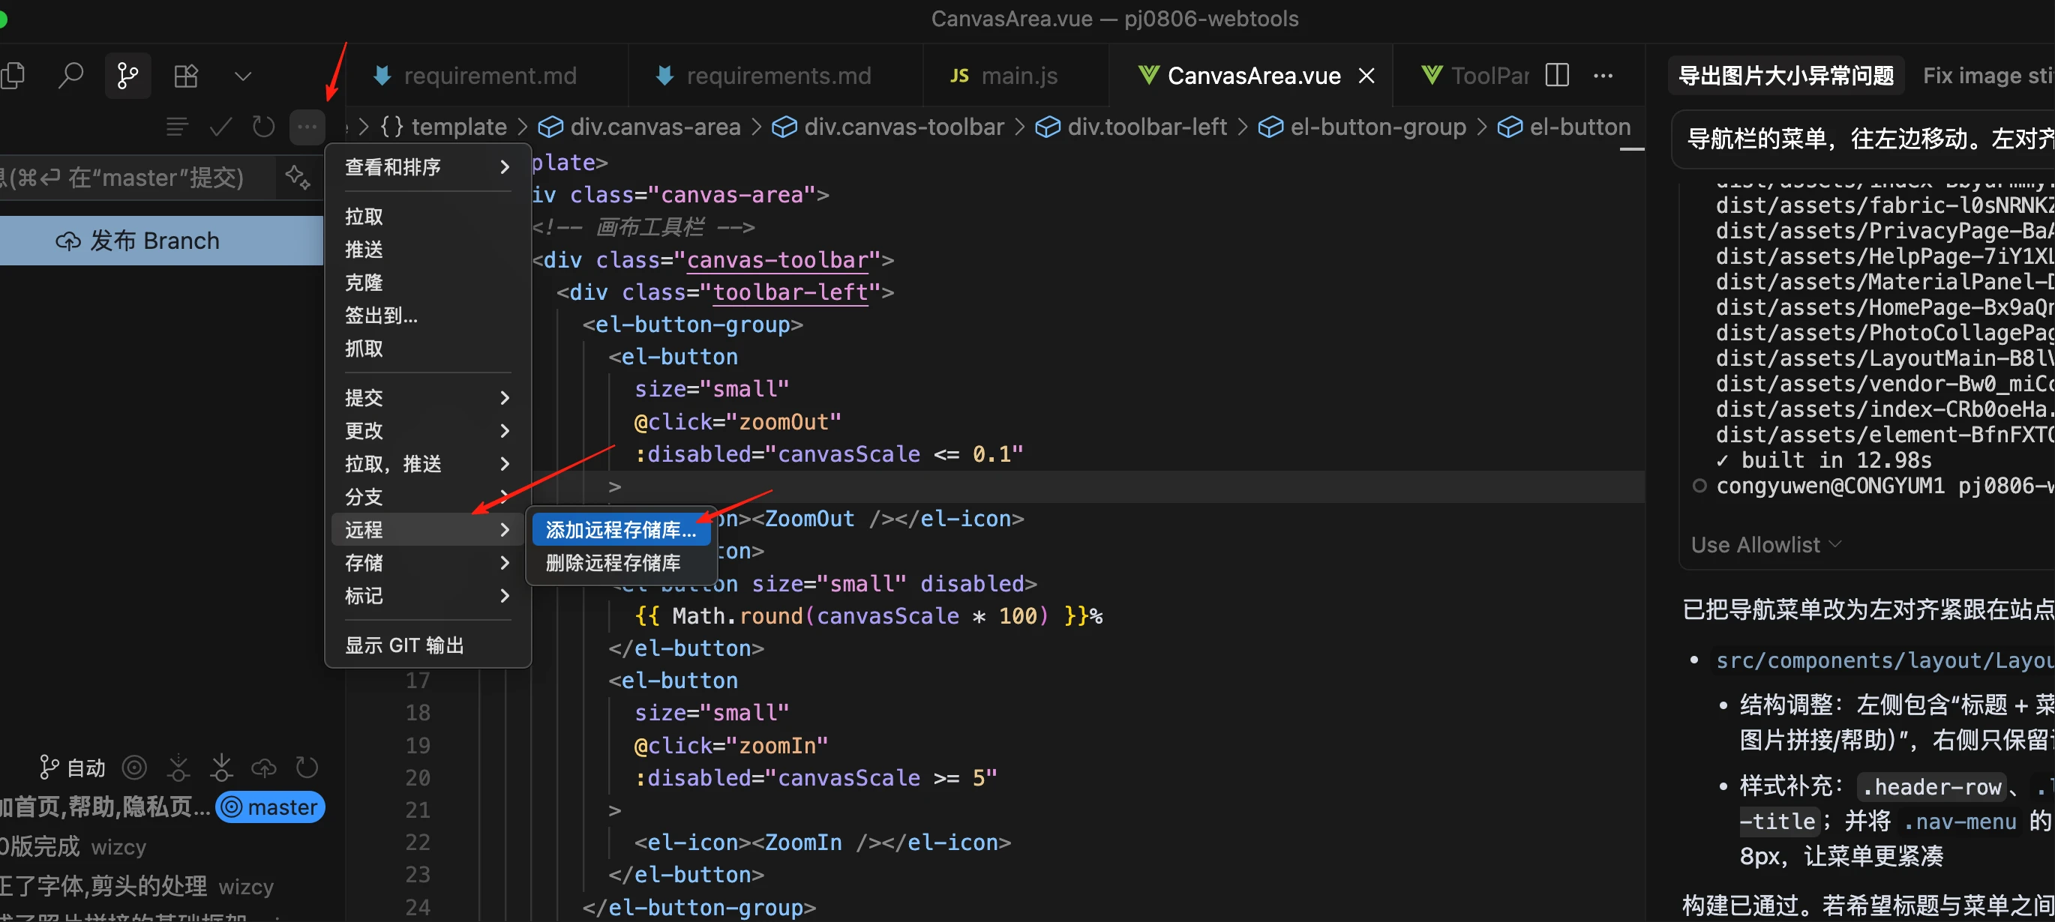Click the master branch badge
2055x922 pixels.
[x=271, y=807]
